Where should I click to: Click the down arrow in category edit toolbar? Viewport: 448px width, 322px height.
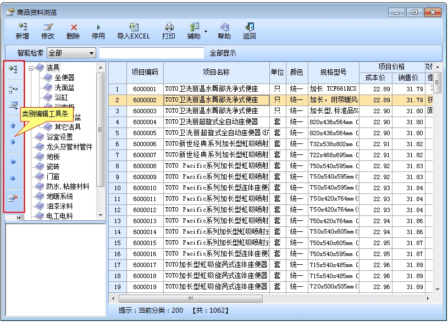pyautogui.click(x=13, y=142)
